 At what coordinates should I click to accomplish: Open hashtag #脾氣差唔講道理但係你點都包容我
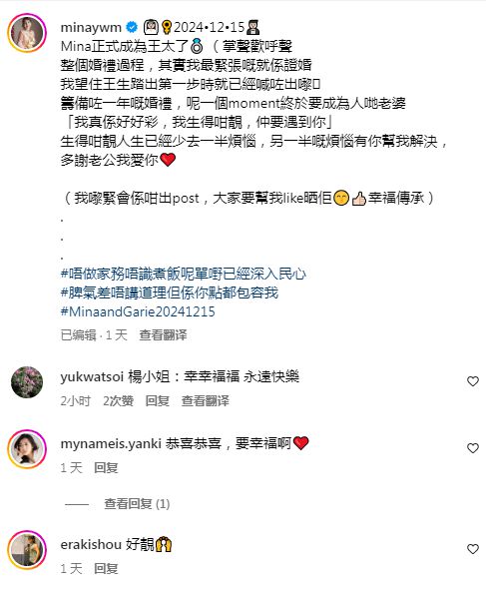click(x=170, y=293)
